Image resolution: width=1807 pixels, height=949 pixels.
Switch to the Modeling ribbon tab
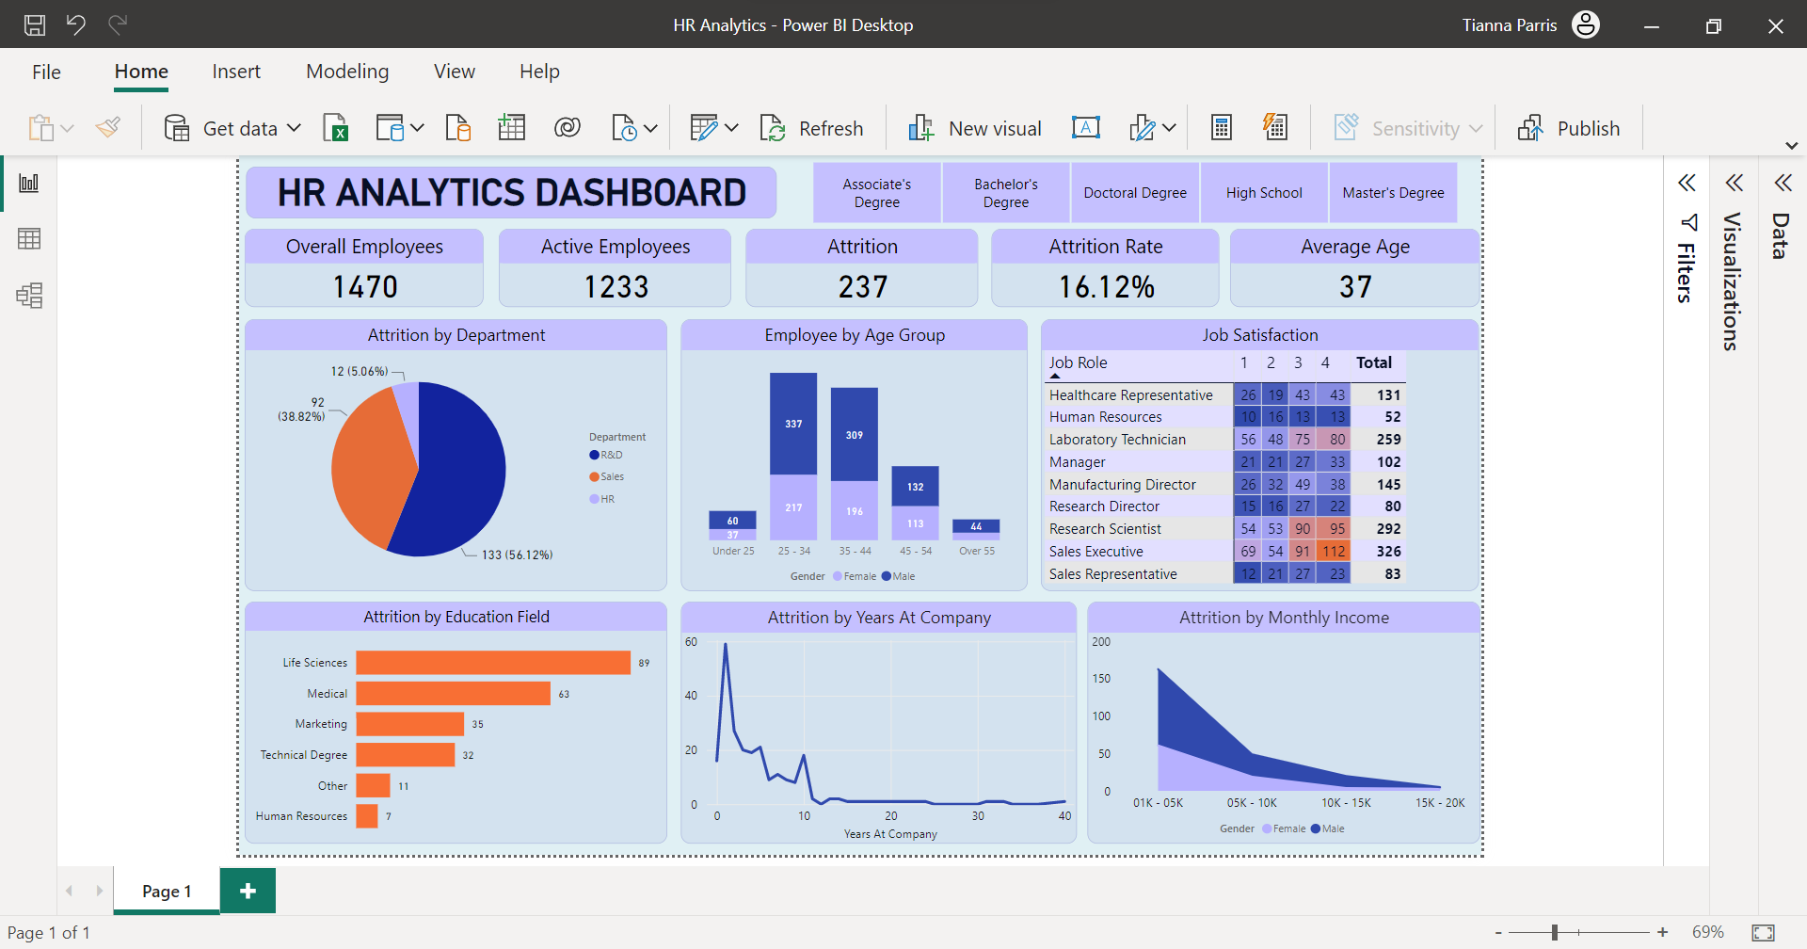(346, 71)
